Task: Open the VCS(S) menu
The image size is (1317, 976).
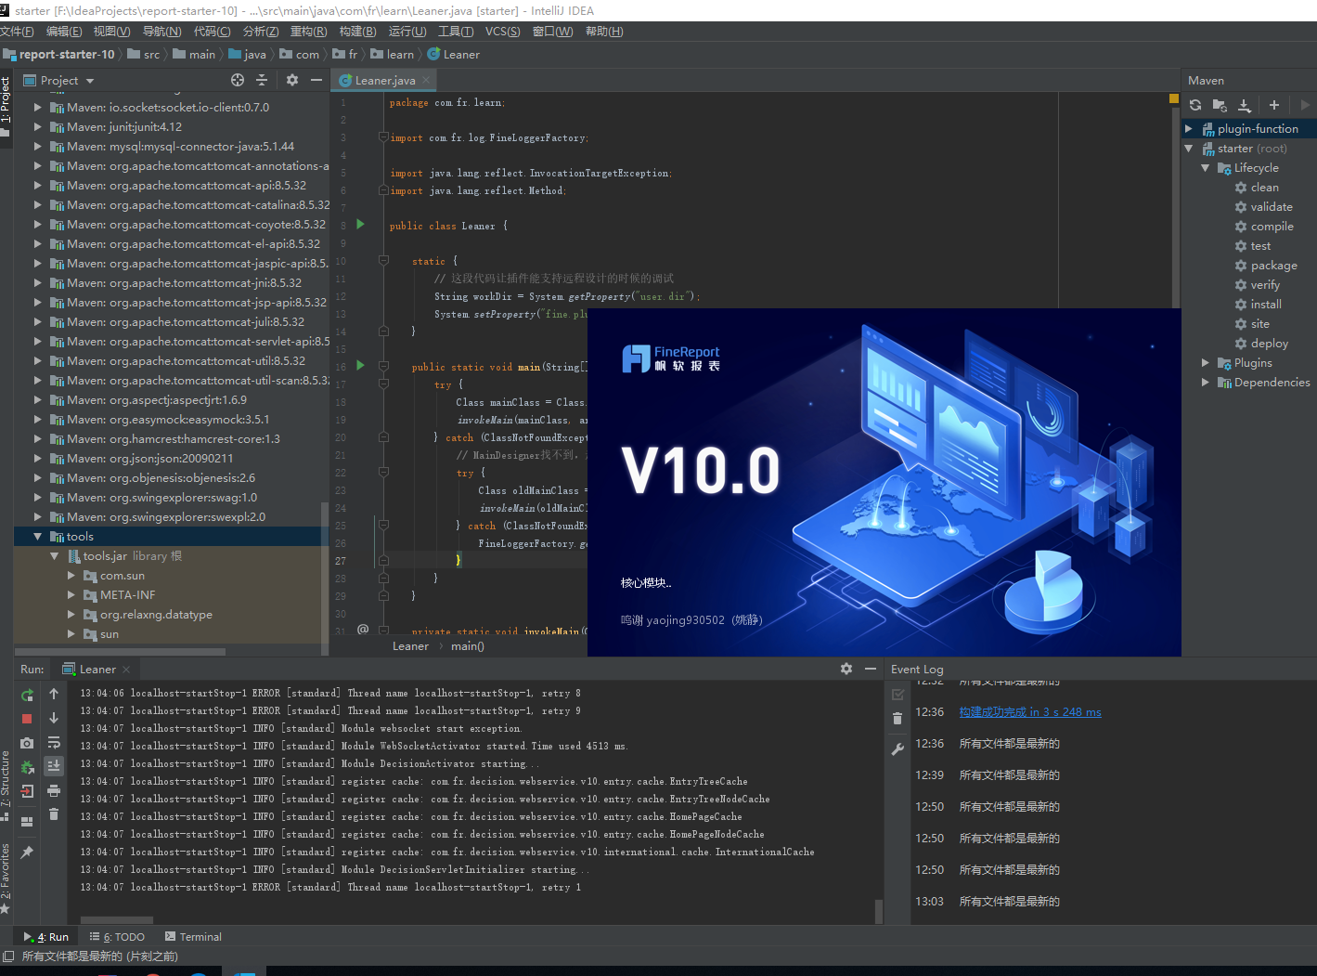Action: 503,32
